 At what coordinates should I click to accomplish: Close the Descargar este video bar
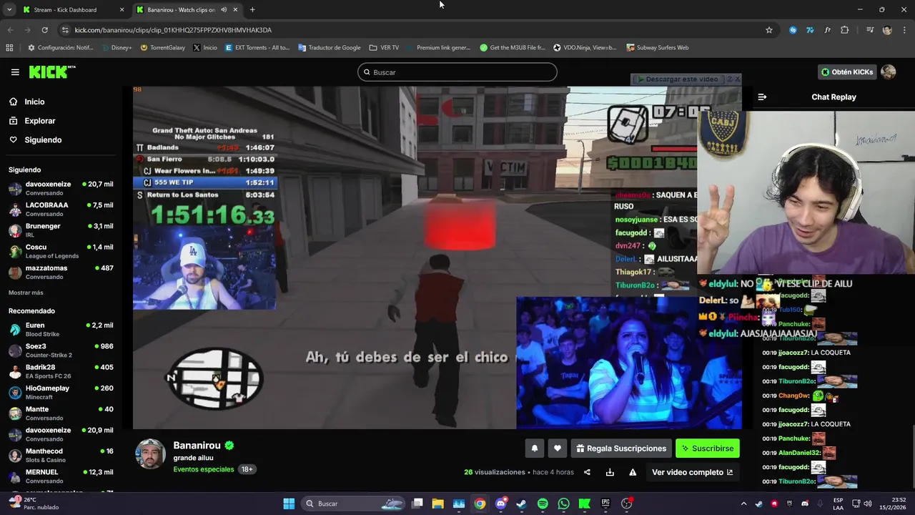pyautogui.click(x=738, y=79)
